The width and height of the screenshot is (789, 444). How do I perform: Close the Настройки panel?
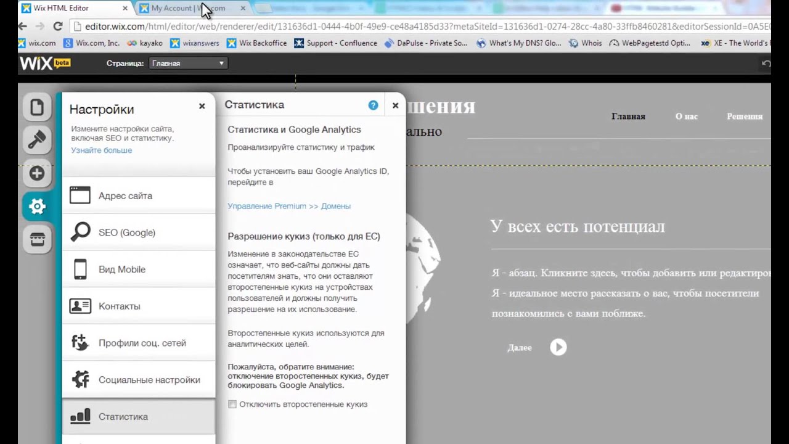click(202, 106)
